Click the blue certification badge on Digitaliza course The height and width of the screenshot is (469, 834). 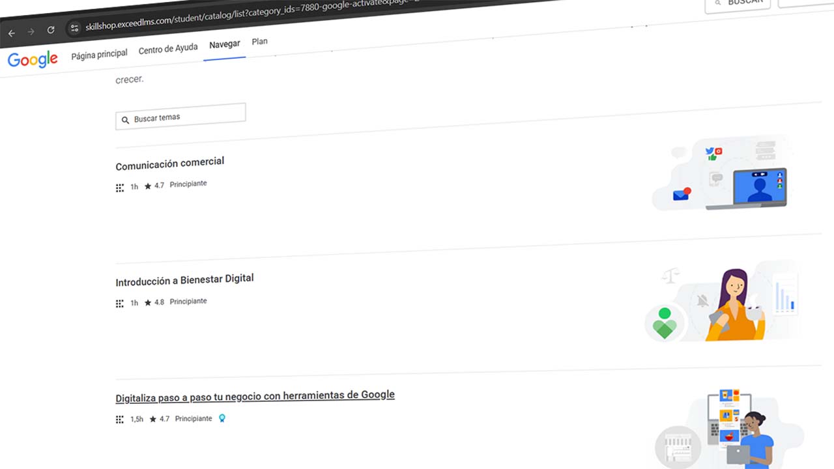tap(222, 418)
